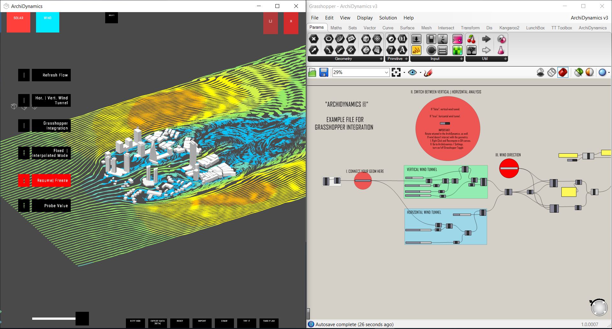Image resolution: width=612 pixels, height=329 pixels.
Task: Save document with blue floppy icon
Action: point(324,73)
